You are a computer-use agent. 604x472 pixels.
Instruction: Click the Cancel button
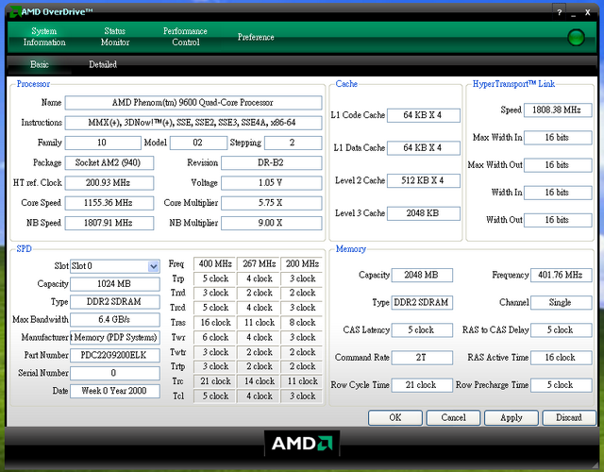coord(453,417)
